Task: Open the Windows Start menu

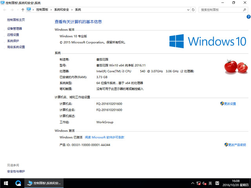Action: 6,183
